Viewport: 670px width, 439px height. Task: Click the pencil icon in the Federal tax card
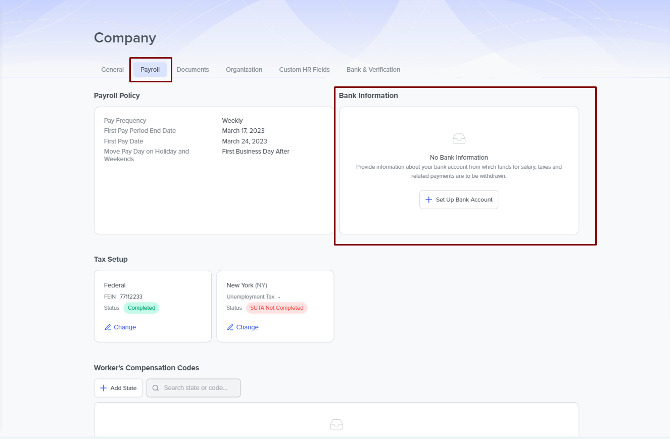coord(108,327)
